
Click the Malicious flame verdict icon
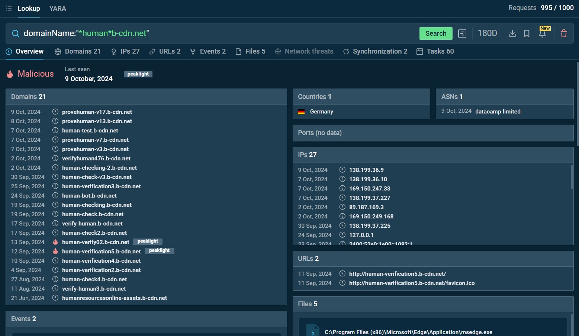pos(10,74)
